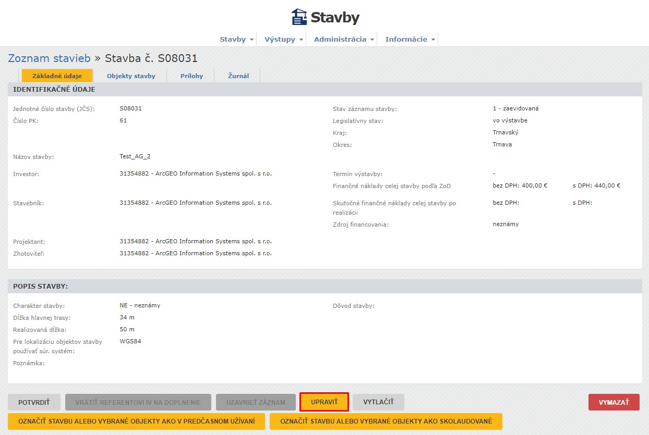Screen dimensions: 649x435
Task: Click the Stavby logo icon
Action: tap(299, 17)
